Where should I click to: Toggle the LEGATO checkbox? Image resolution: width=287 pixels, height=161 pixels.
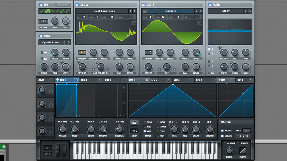pos(223,136)
